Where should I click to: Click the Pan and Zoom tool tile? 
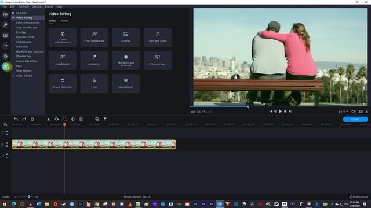[158, 37]
